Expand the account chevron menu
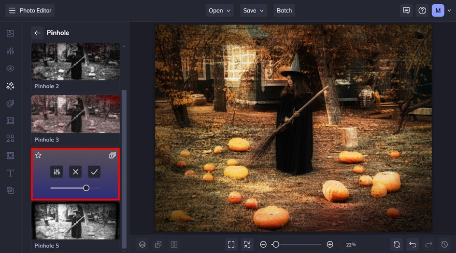The image size is (456, 253). [449, 11]
